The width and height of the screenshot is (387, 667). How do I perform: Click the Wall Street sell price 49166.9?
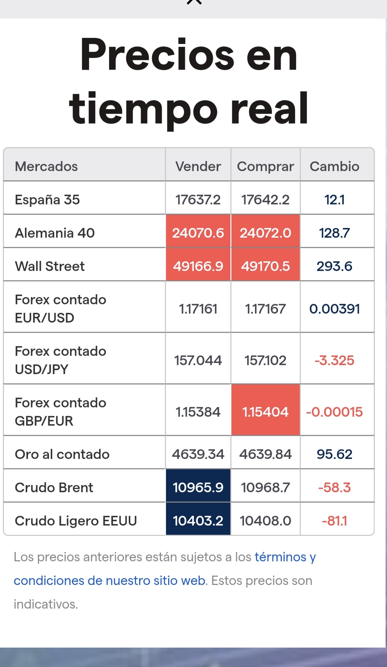[198, 266]
